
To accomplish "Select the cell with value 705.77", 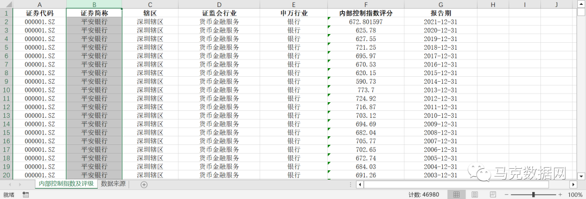I will [366, 141].
